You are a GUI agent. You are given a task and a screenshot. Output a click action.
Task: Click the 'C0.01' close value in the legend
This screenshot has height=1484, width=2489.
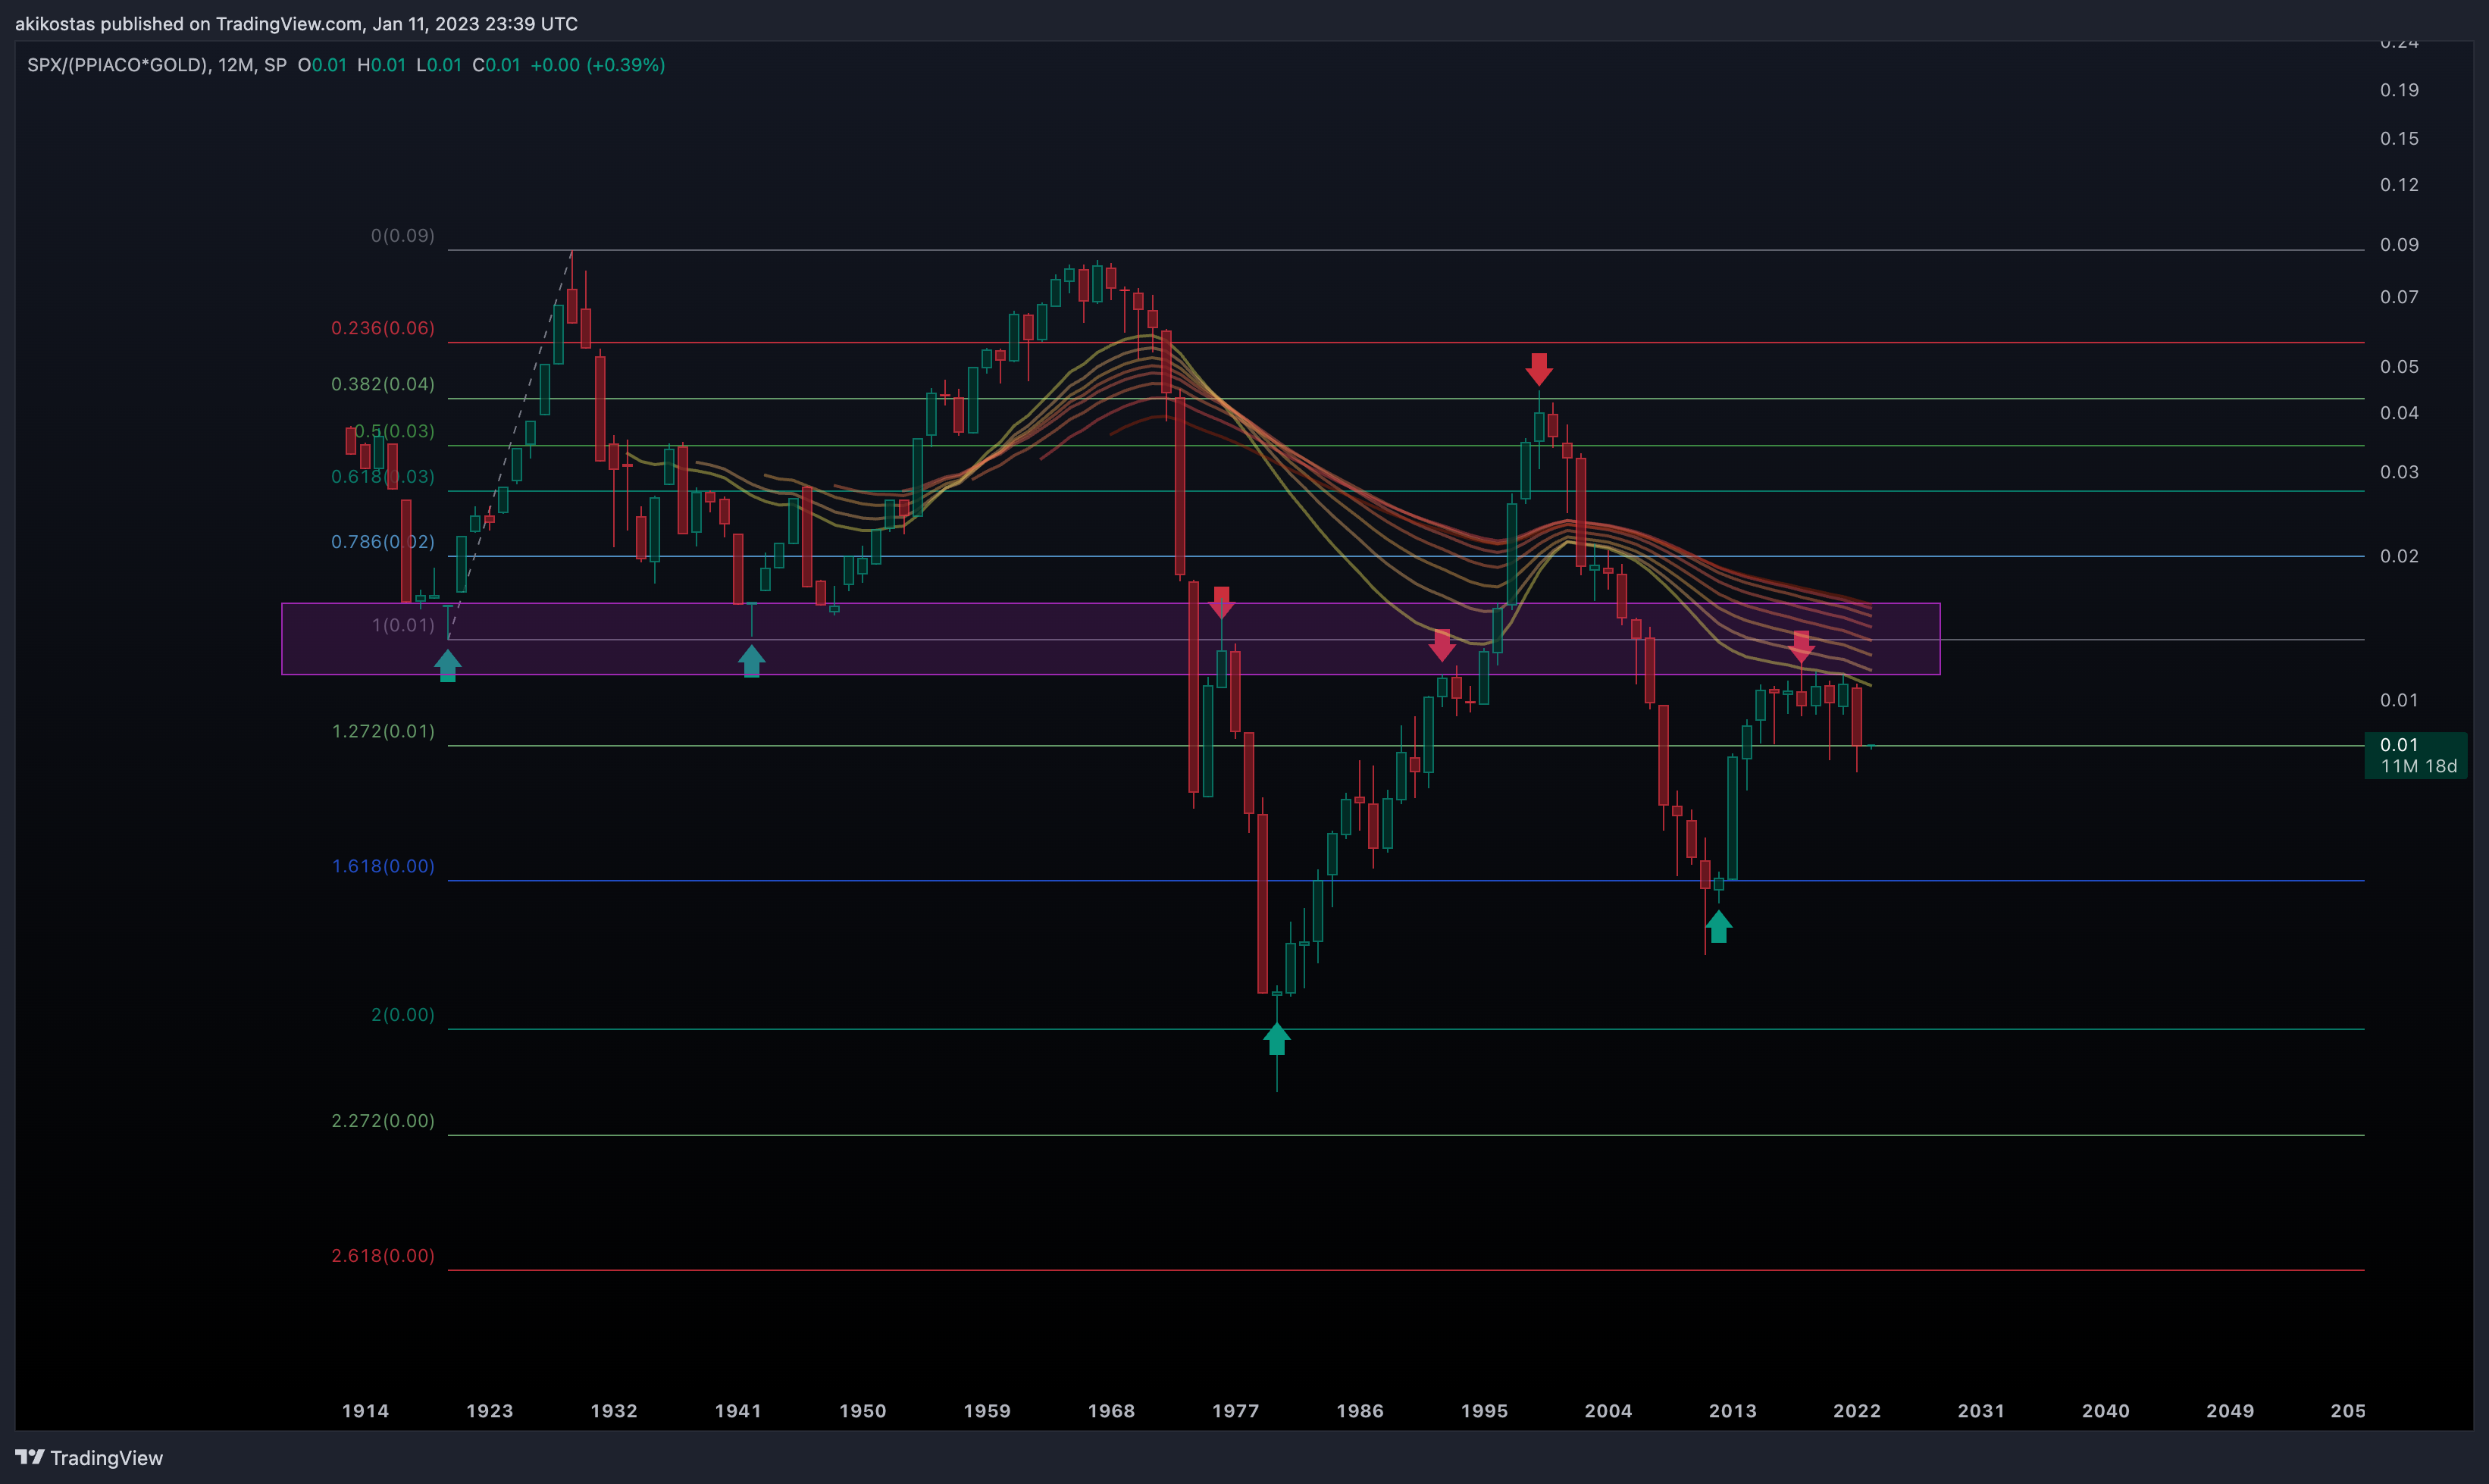point(496,65)
